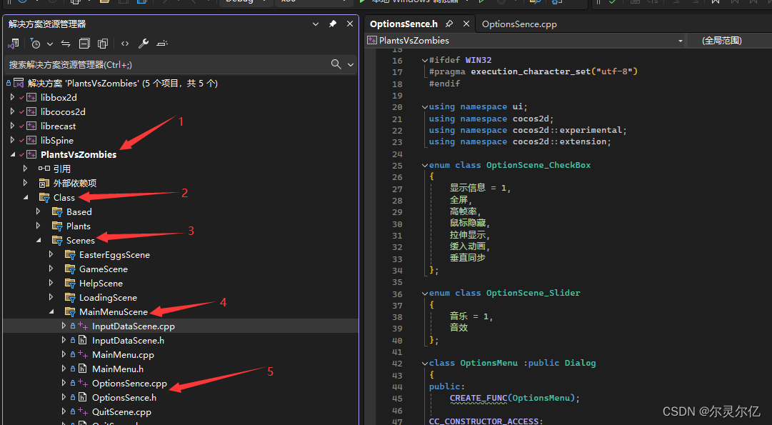This screenshot has width=772, height=425.
Task: Collapse the Scenes folder
Action: point(38,240)
